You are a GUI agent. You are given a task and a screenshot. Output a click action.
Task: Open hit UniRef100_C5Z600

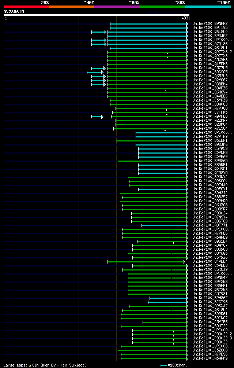(210, 350)
